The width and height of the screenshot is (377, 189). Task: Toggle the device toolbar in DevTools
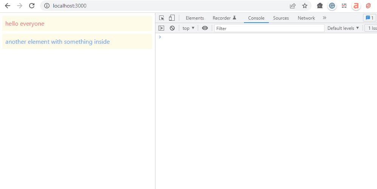(x=172, y=18)
